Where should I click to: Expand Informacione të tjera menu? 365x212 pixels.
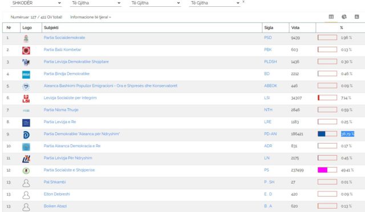coord(91,17)
